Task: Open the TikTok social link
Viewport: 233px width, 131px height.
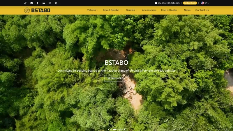Action: tap(25, 3)
